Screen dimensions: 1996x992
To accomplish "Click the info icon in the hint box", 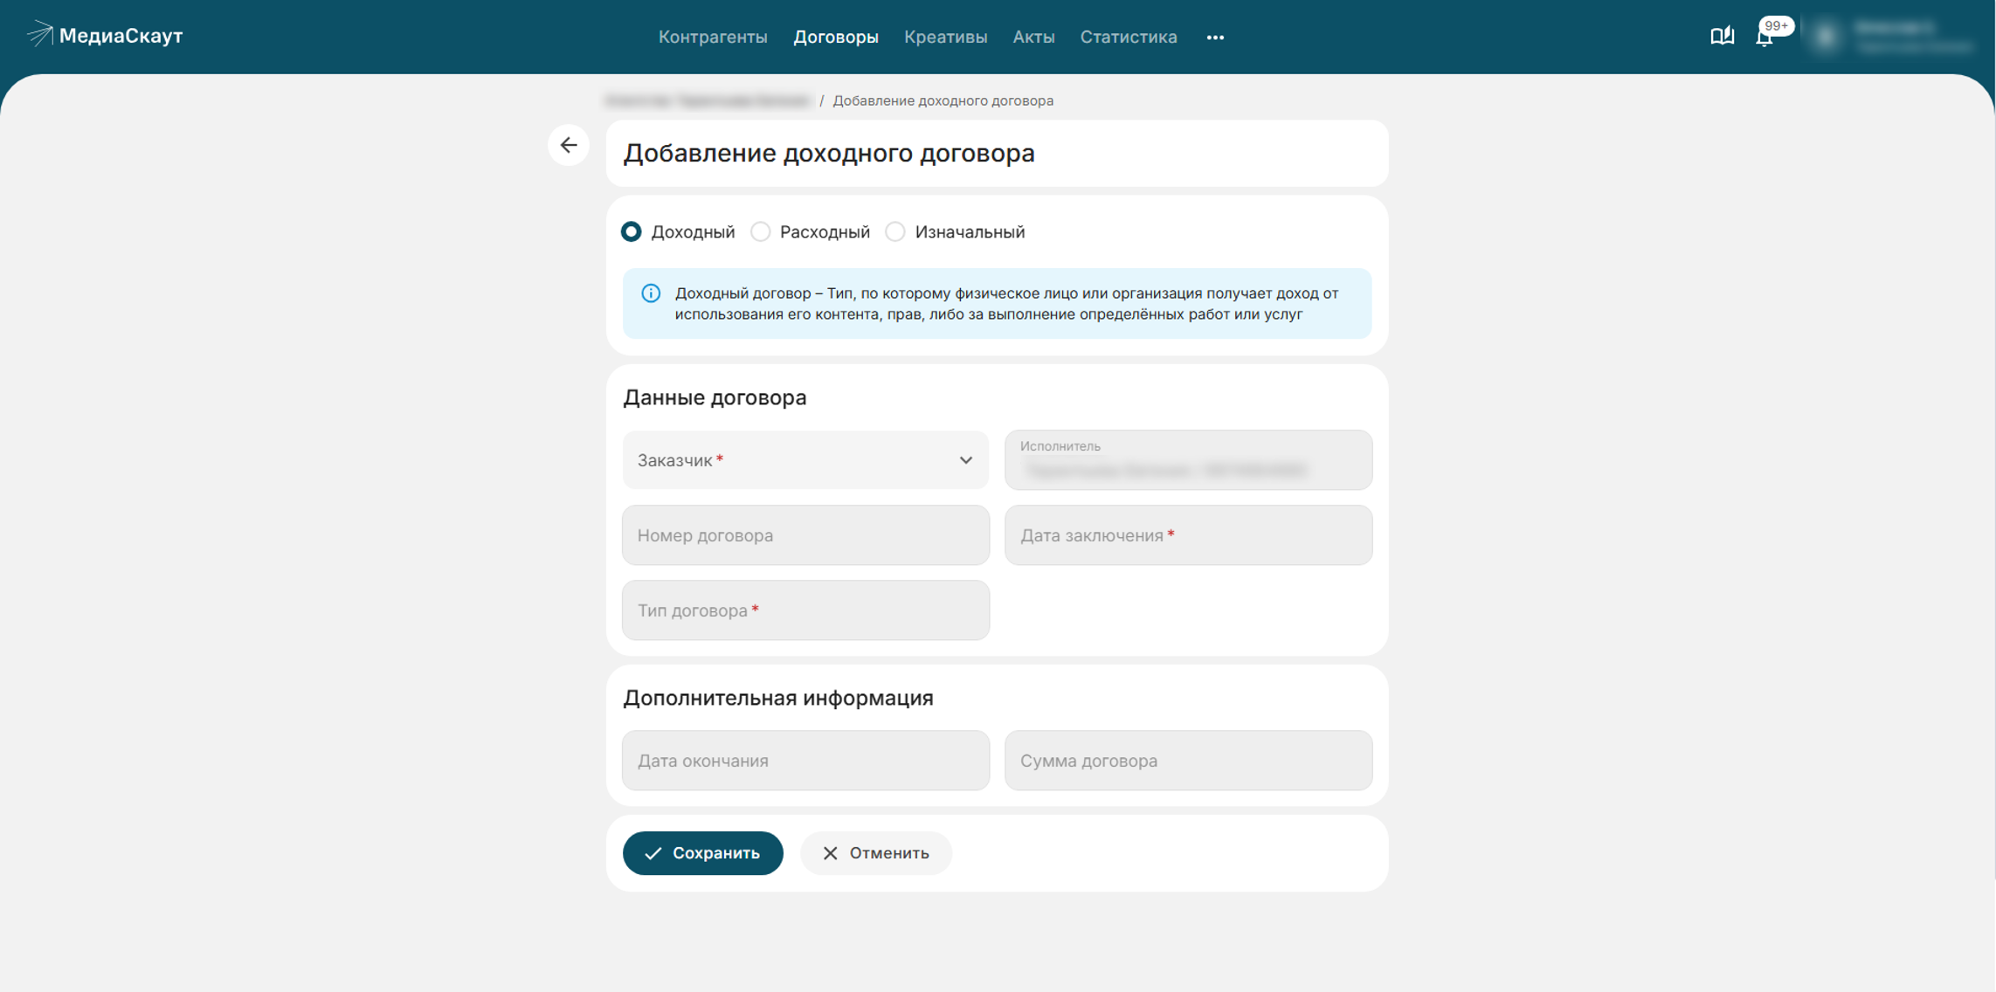I will tap(651, 293).
